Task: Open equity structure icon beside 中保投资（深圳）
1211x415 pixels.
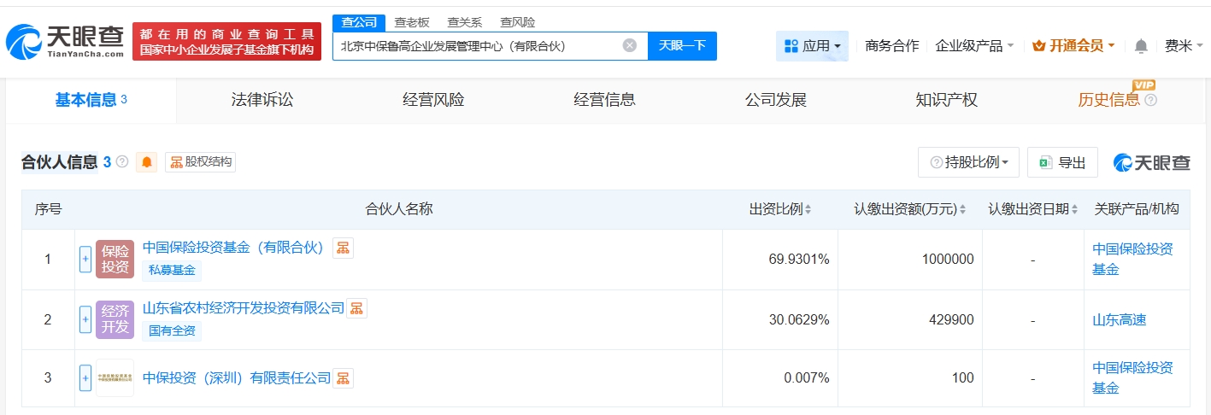Action: [x=343, y=378]
